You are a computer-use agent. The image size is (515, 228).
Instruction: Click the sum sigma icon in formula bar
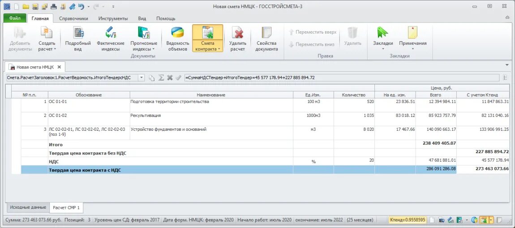coord(161,78)
